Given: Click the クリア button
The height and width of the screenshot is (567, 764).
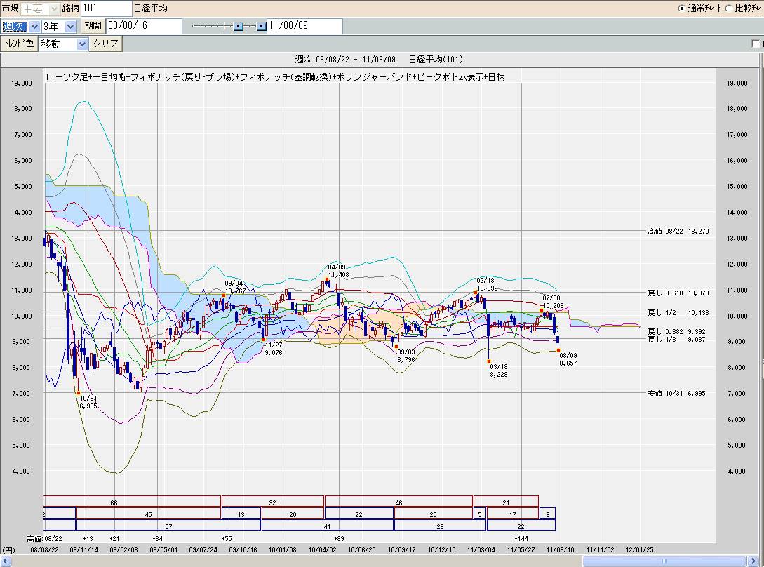Looking at the screenshot, I should point(105,44).
